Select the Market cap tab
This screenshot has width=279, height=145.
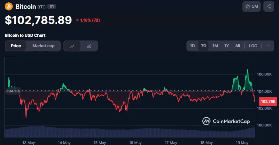(x=43, y=46)
